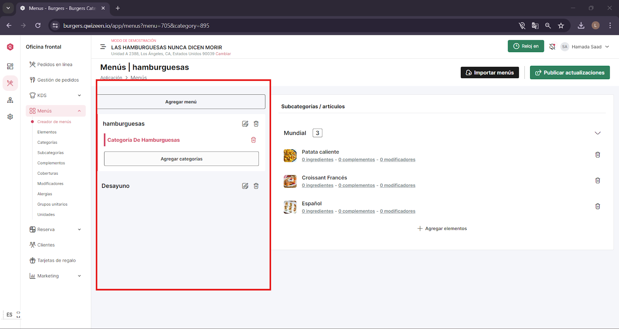Reload the page
Screen dimensions: 619x329
pyautogui.click(x=38, y=26)
